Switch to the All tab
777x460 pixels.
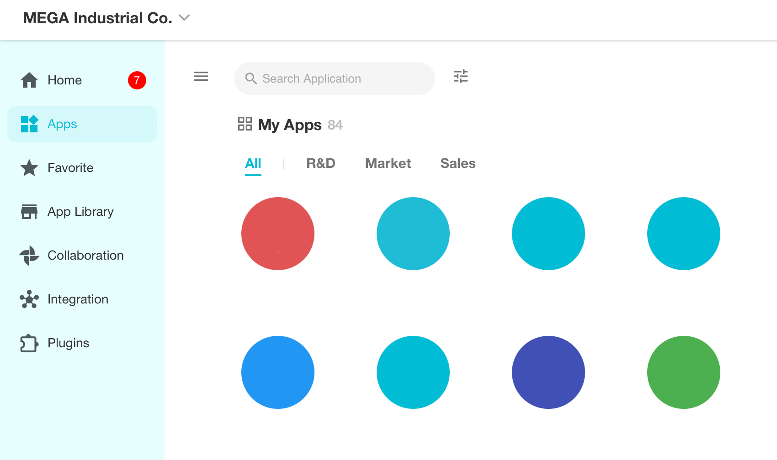(253, 163)
